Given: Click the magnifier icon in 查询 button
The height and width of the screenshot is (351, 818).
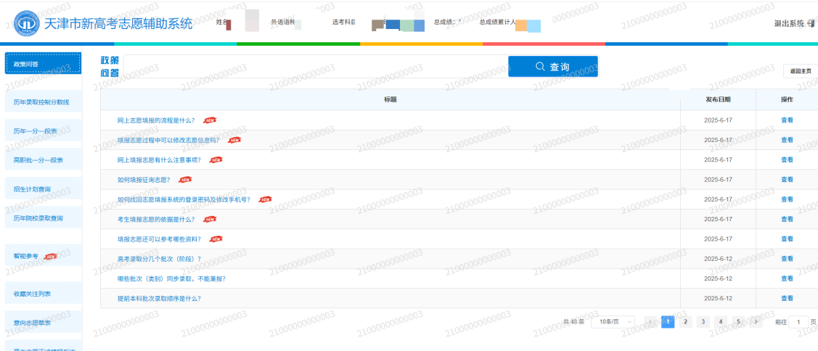Looking at the screenshot, I should [x=540, y=67].
